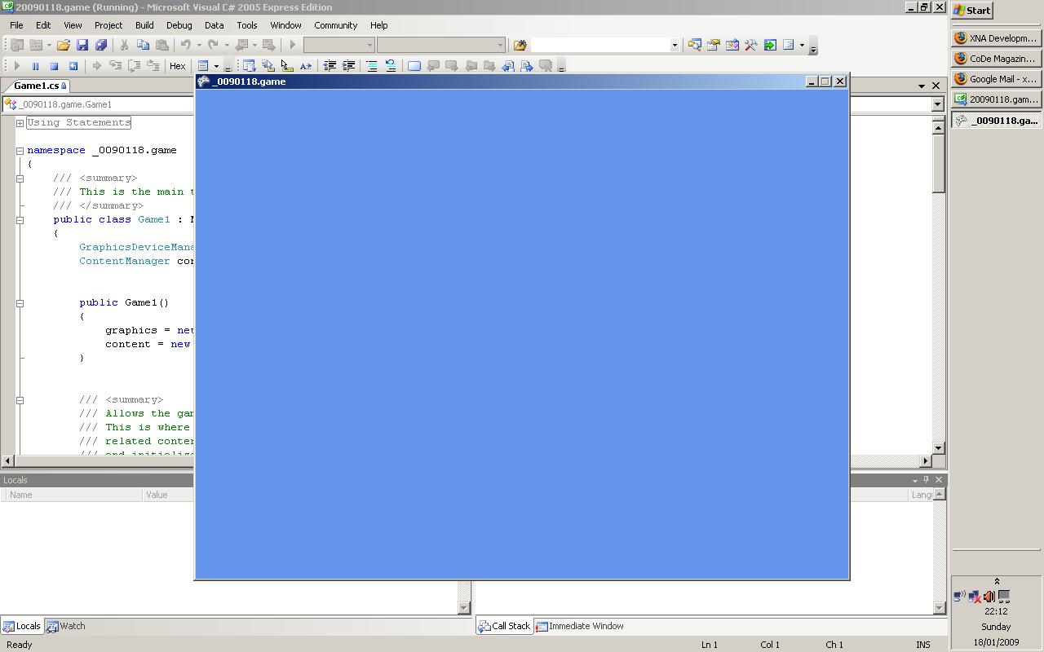Click the Open File folder icon
Image resolution: width=1044 pixels, height=652 pixels.
(63, 45)
